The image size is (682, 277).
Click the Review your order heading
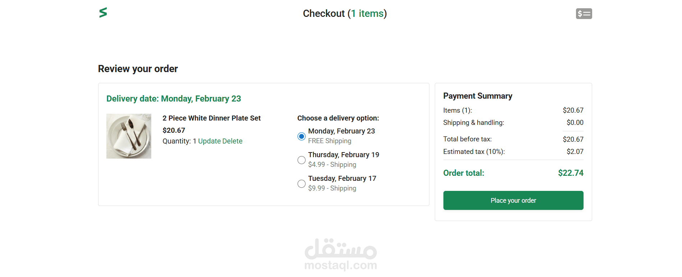[x=138, y=69]
